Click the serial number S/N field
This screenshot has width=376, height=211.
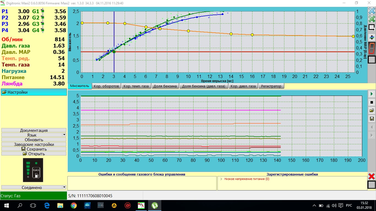90,196
